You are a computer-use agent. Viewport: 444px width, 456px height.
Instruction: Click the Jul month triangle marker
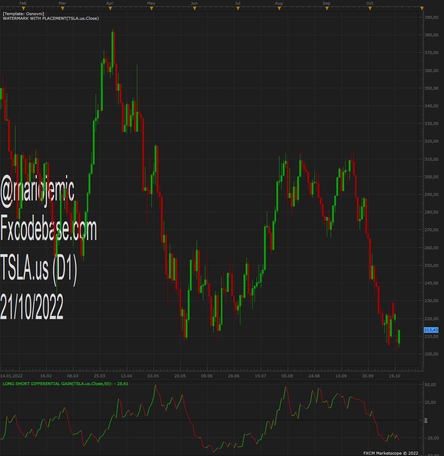[238, 8]
